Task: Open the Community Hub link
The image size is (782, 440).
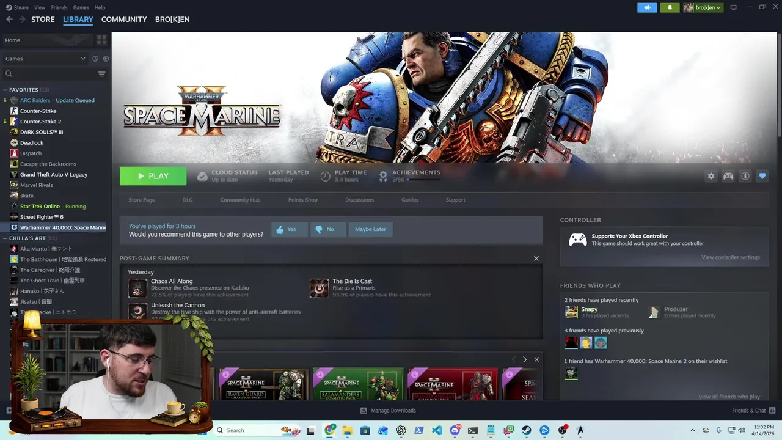Action: point(240,200)
